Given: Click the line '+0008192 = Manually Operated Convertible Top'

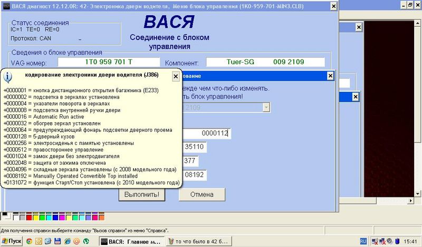Looking at the screenshot, I should [x=71, y=176].
